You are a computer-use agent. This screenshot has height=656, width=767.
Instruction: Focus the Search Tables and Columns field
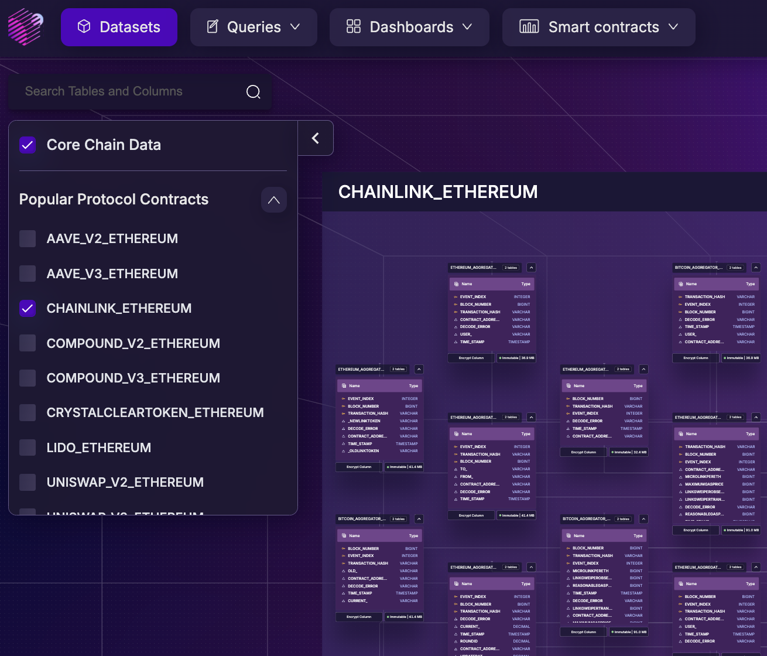139,91
